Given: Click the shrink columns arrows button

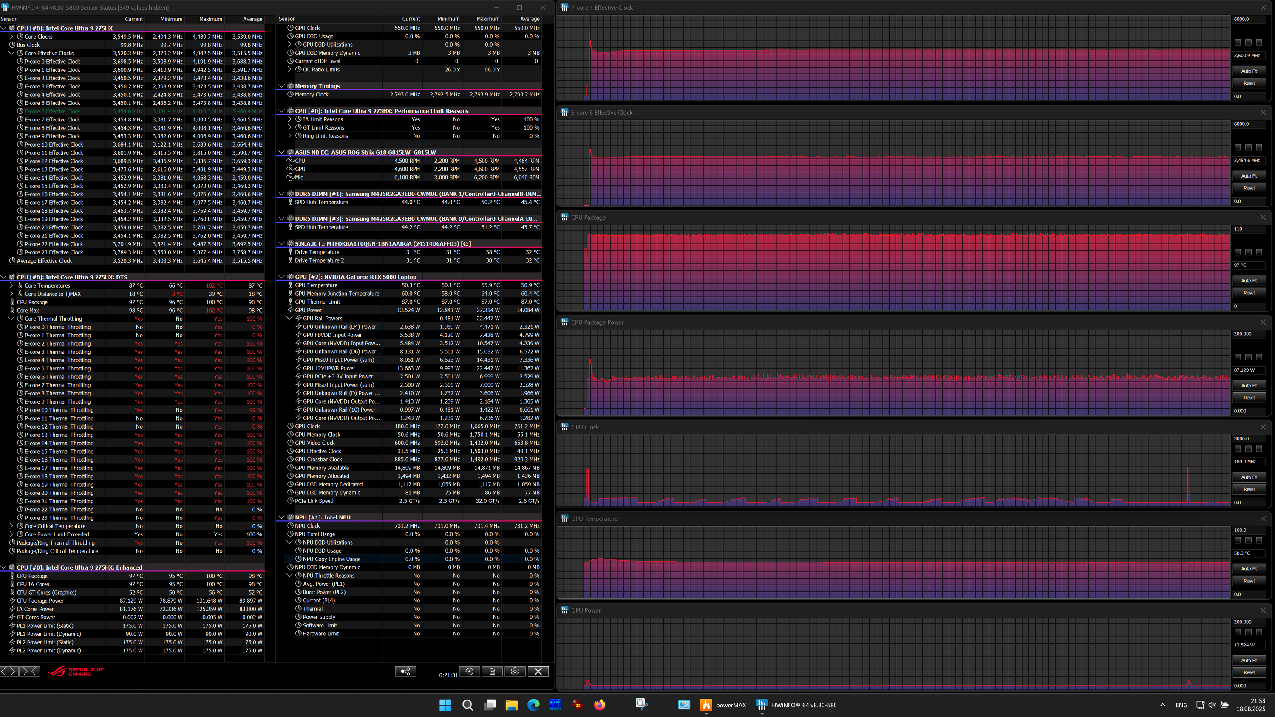Looking at the screenshot, I should click(30, 672).
